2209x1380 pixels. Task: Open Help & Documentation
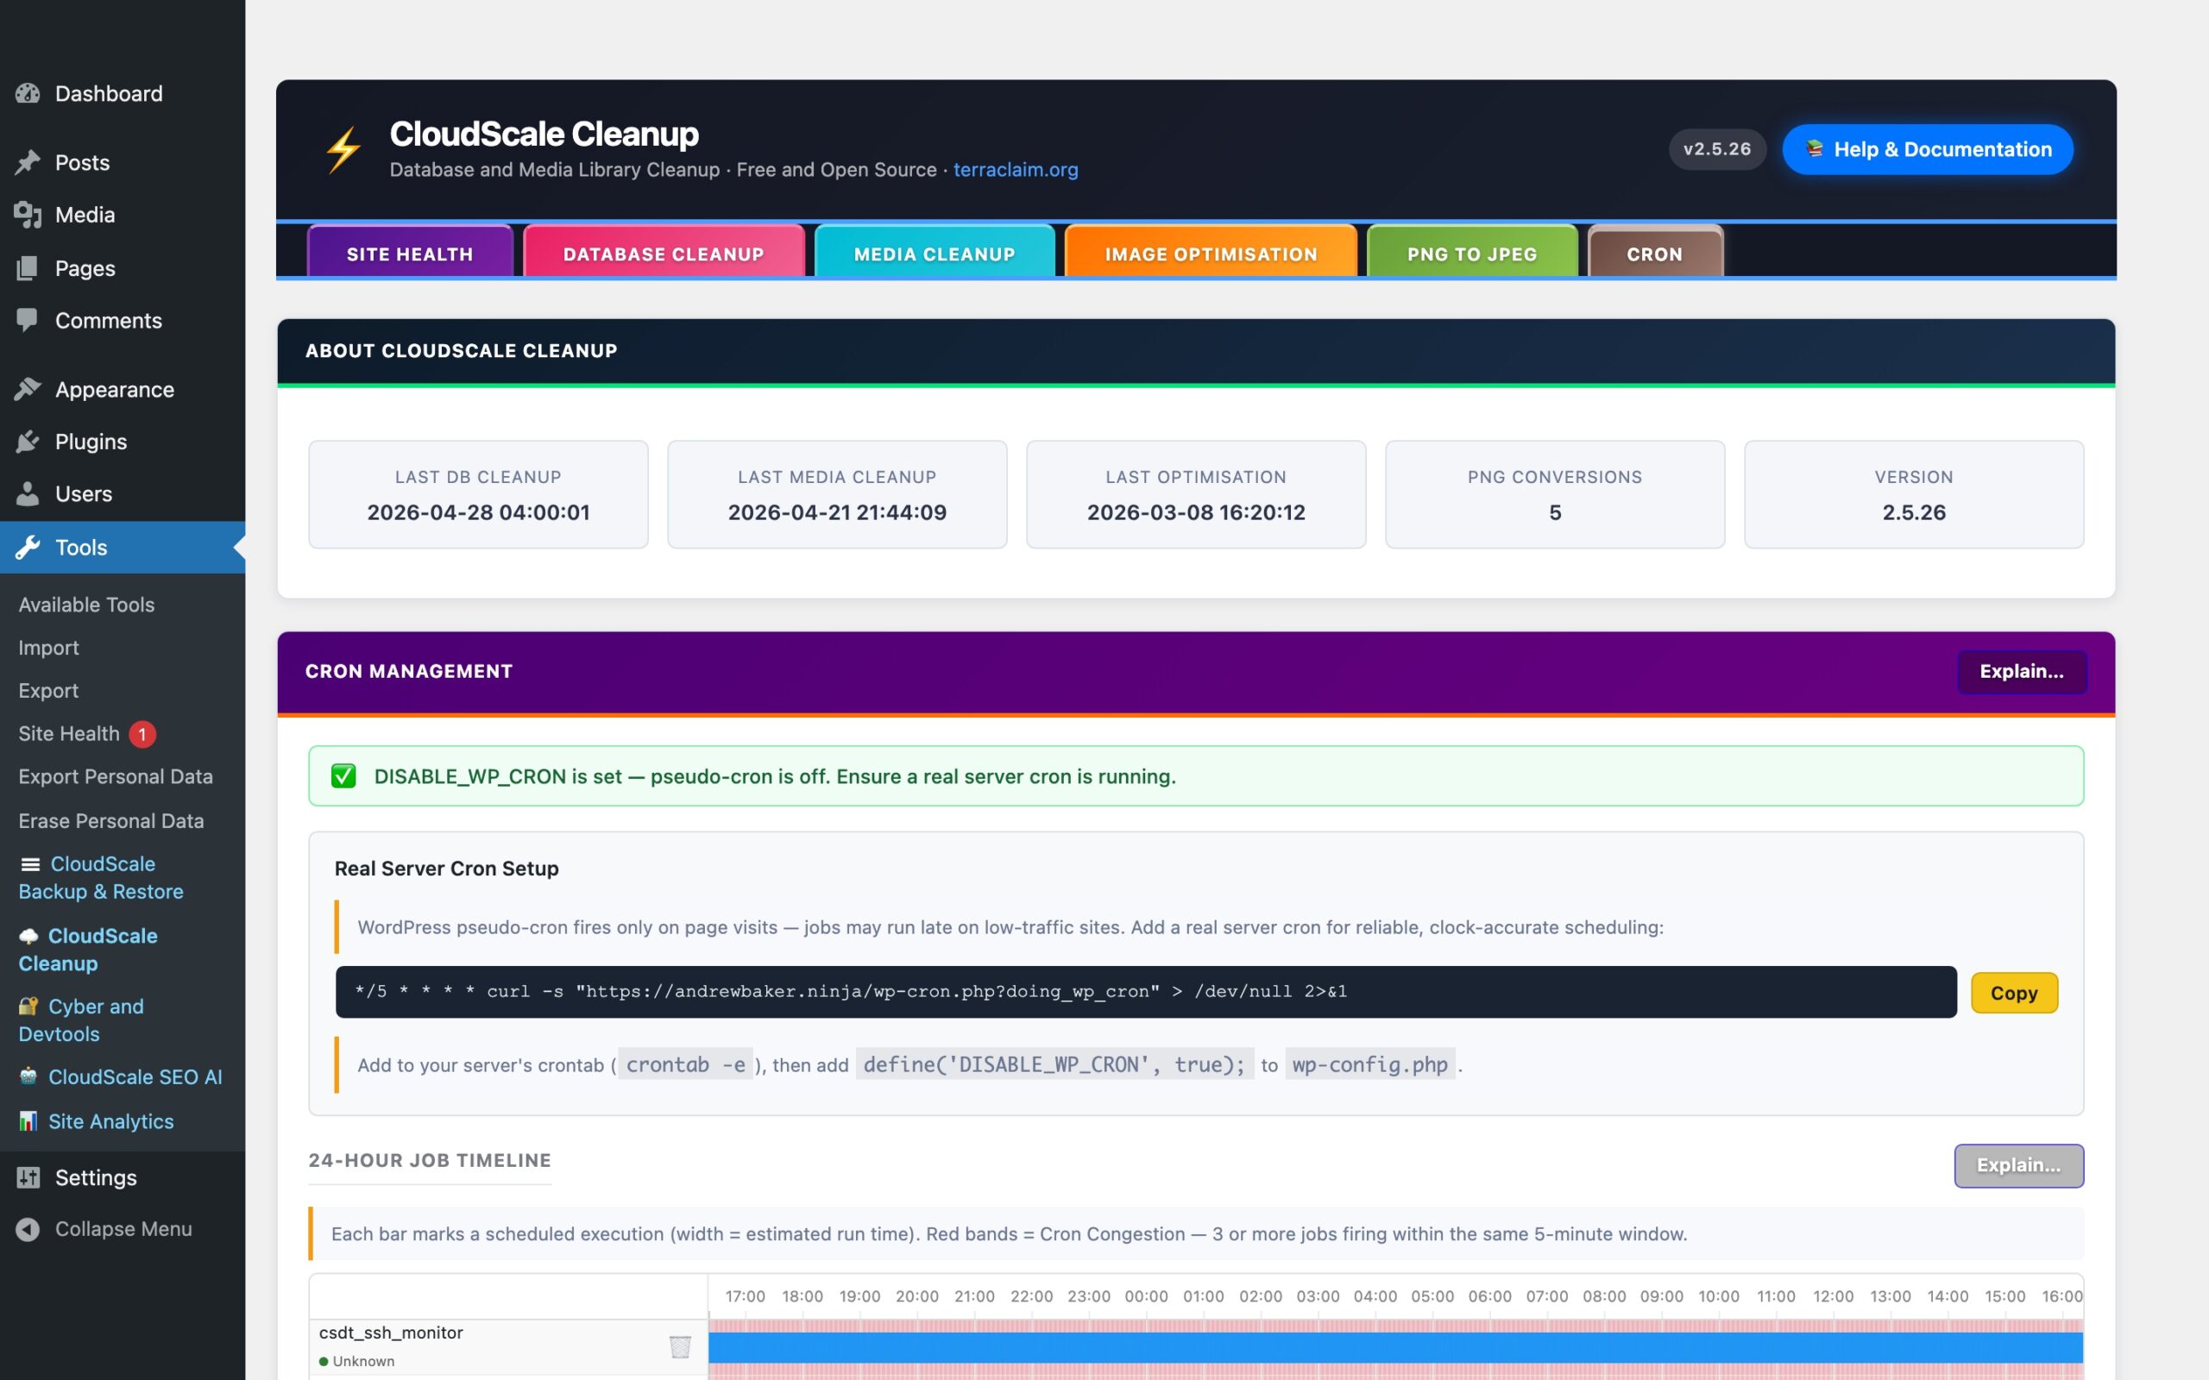[1927, 148]
